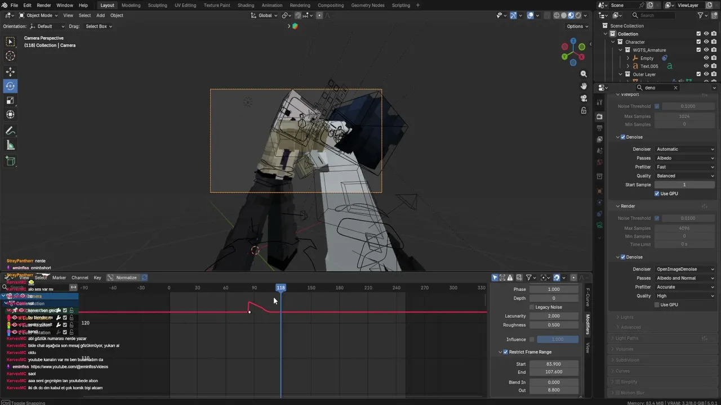Select the Measure ruler tool
This screenshot has width=721, height=405.
(x=10, y=145)
